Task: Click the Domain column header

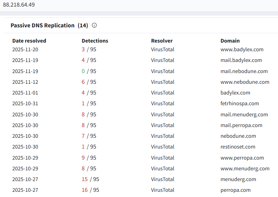Action: coord(230,41)
